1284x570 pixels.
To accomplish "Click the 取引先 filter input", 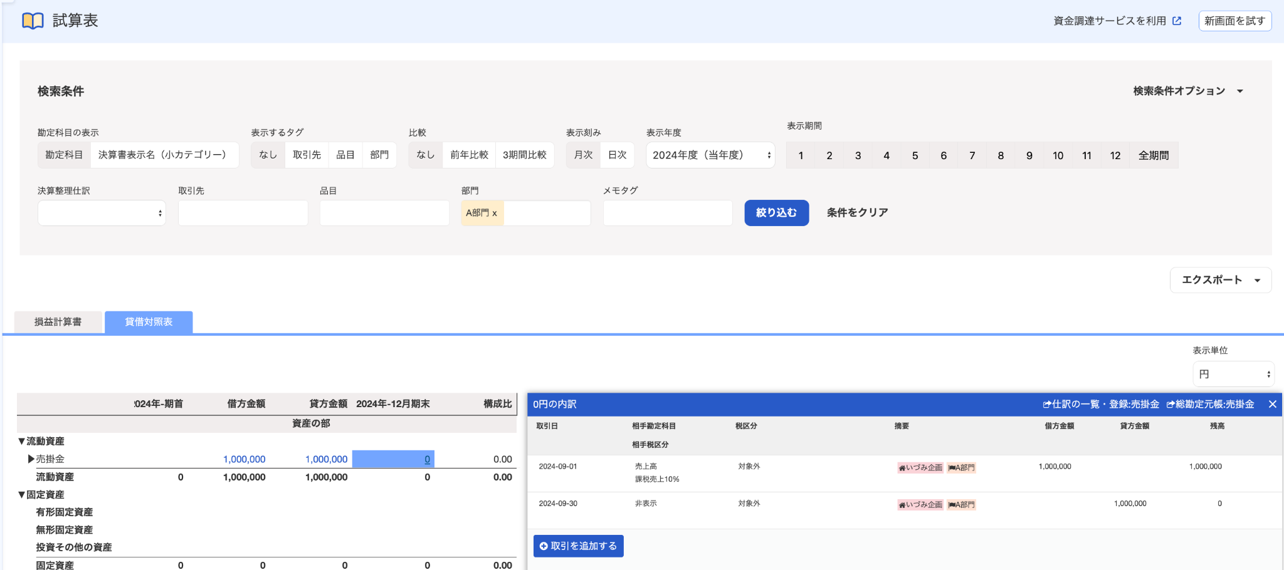I will [x=243, y=213].
